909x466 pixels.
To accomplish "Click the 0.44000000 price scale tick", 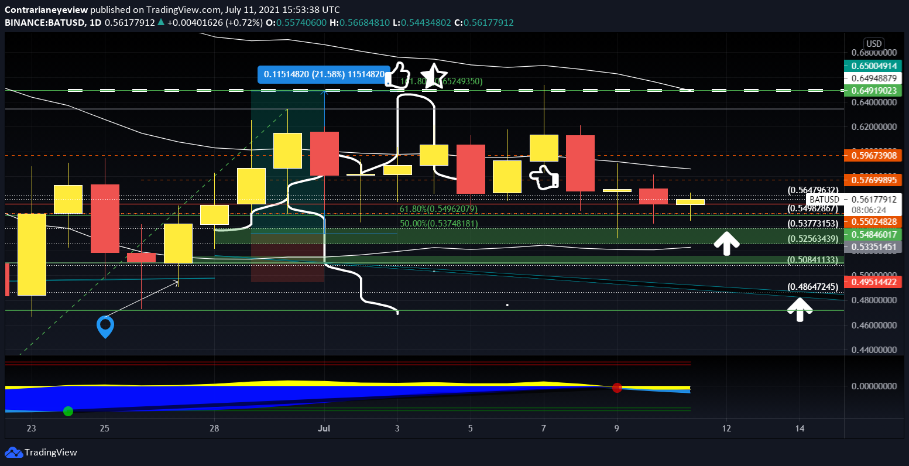I will [x=873, y=349].
